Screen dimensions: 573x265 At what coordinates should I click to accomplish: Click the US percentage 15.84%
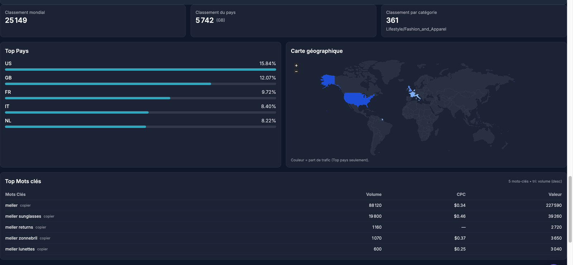pos(268,63)
